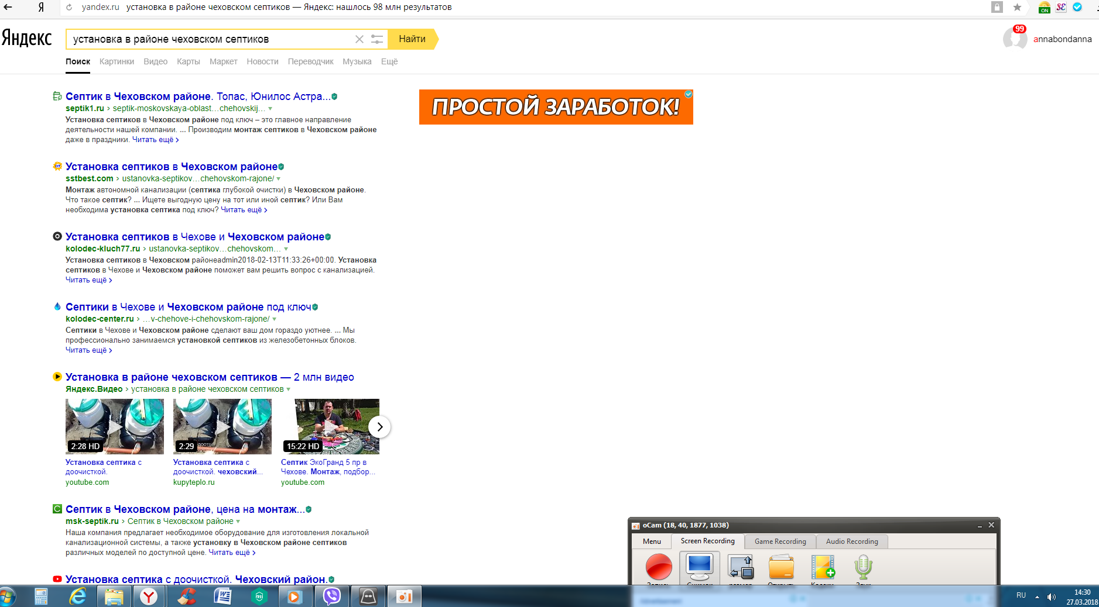Viewport: 1099px width, 607px height.
Task: Open the oCam Menu
Action: click(652, 542)
